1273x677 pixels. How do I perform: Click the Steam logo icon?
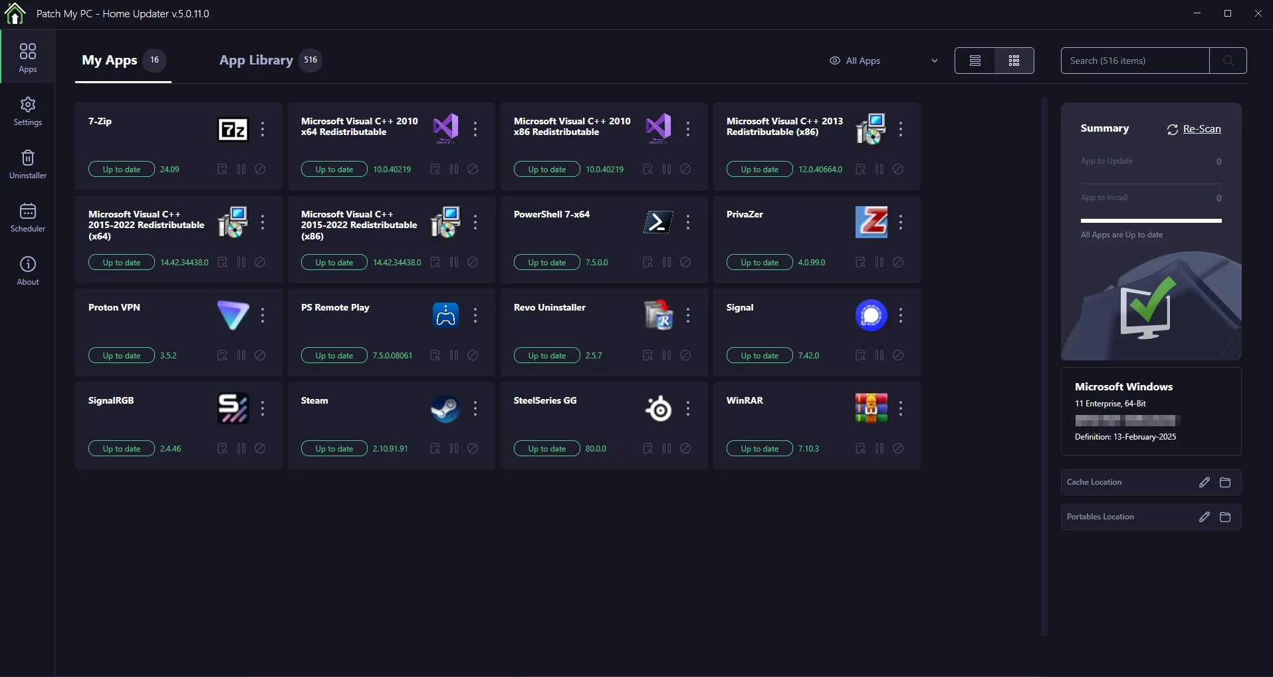pos(446,408)
